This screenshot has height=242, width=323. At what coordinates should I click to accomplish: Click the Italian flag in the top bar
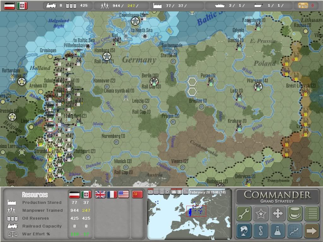(22, 6)
